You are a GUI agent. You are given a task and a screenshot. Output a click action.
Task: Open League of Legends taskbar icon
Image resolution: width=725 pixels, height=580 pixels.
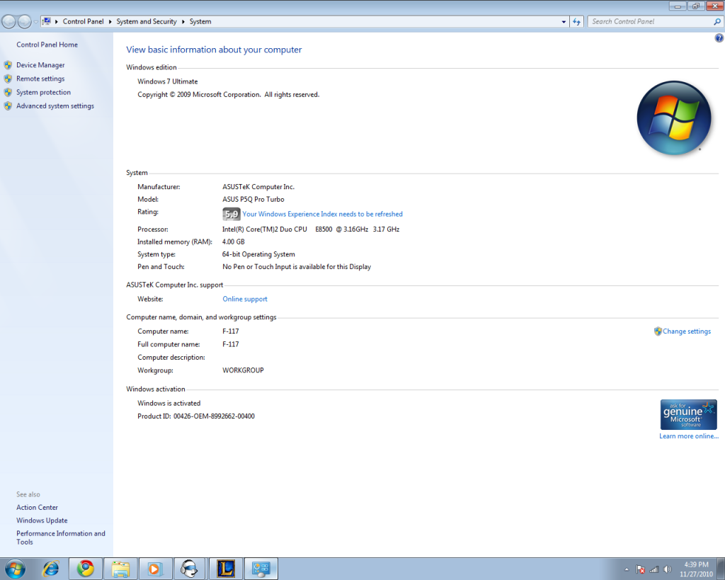pos(226,569)
